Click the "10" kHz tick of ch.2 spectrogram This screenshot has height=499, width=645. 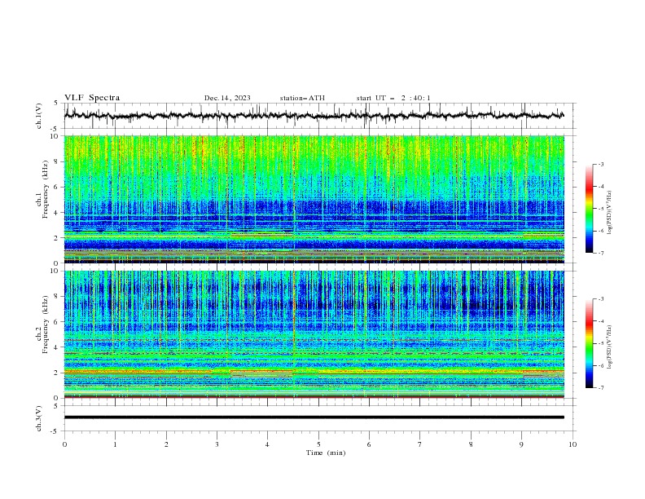55,271
